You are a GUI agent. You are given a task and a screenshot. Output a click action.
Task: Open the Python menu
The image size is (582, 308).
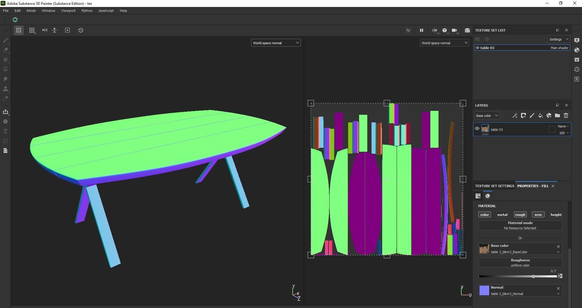[x=87, y=11]
